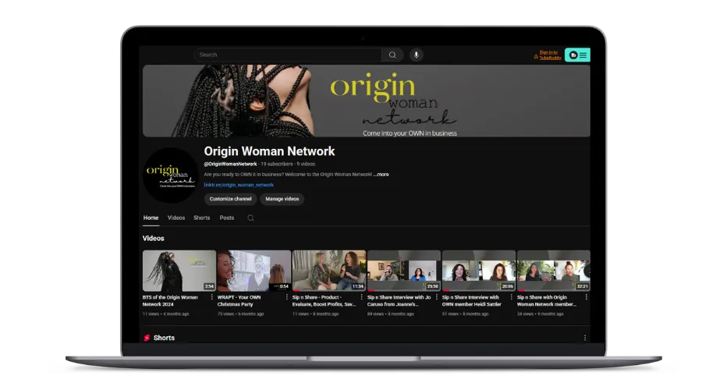Click the @OriginWomanNetwork handle
This screenshot has height=390, width=702.
coord(230,165)
